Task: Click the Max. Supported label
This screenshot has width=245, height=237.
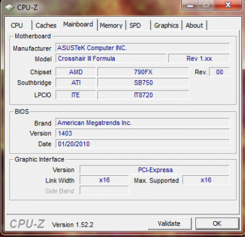Action: (156, 181)
